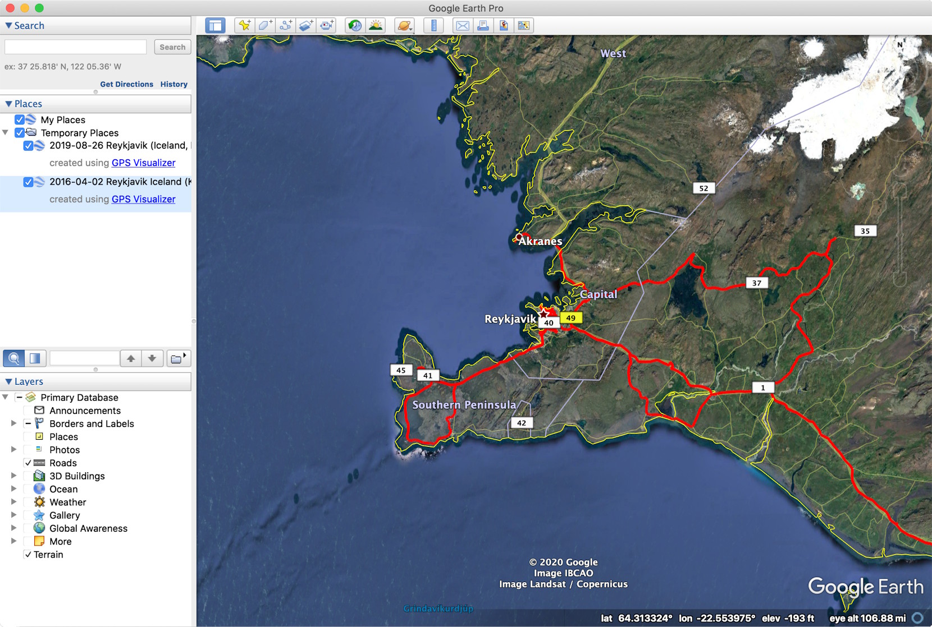Viewport: 932px width, 627px height.
Task: Collapse the Places panel
Action: [x=8, y=104]
